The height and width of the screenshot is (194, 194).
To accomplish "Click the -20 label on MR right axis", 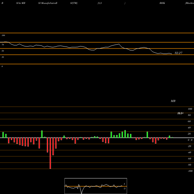I will [x=189, y=146].
